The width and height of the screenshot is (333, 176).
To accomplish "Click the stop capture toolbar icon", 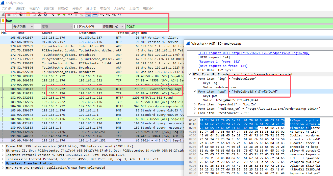I will click(x=9, y=15).
